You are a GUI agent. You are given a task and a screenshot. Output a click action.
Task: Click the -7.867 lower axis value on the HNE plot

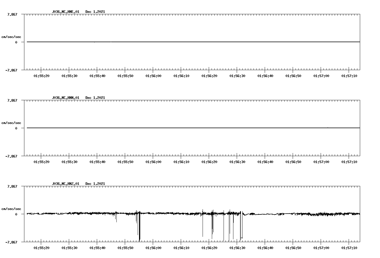click(x=11, y=70)
